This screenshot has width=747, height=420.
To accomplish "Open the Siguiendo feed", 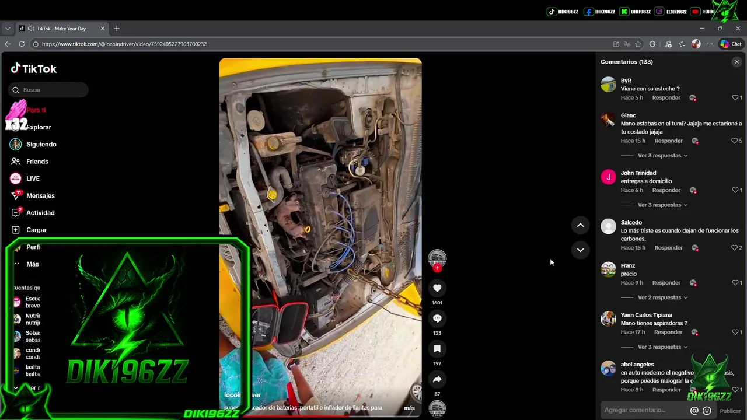I will pos(41,144).
